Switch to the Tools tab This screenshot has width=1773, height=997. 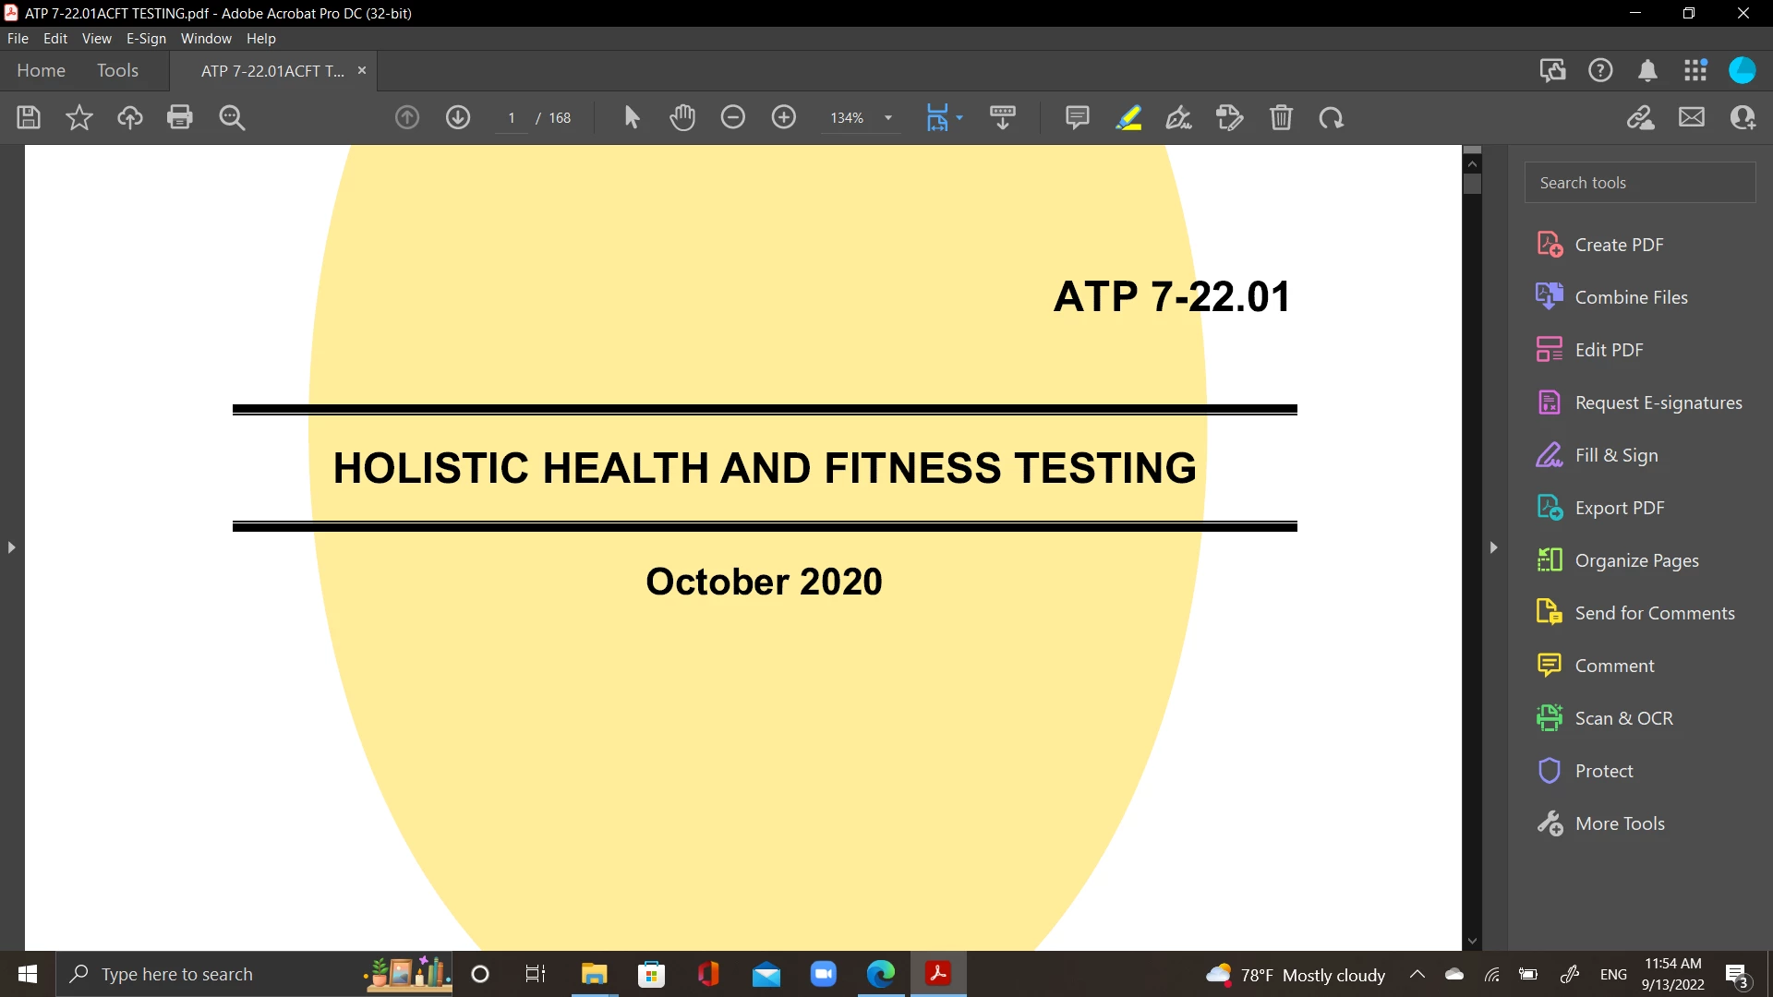pos(117,70)
